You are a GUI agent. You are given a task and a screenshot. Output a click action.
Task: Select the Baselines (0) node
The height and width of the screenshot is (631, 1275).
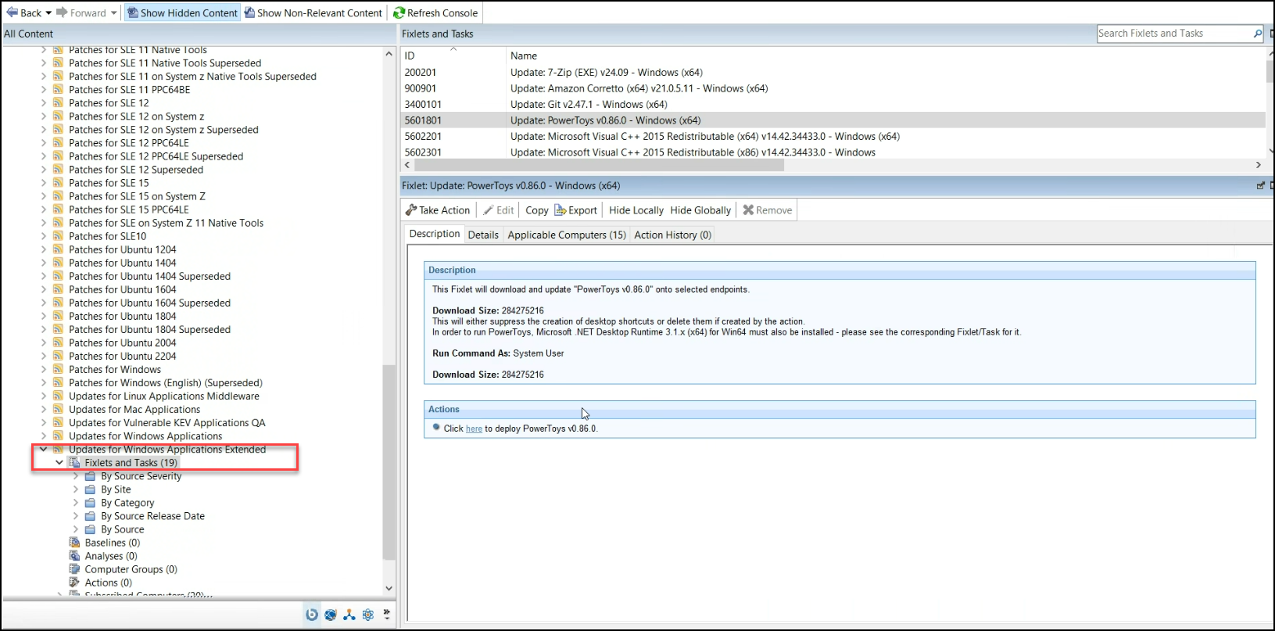[x=112, y=543]
